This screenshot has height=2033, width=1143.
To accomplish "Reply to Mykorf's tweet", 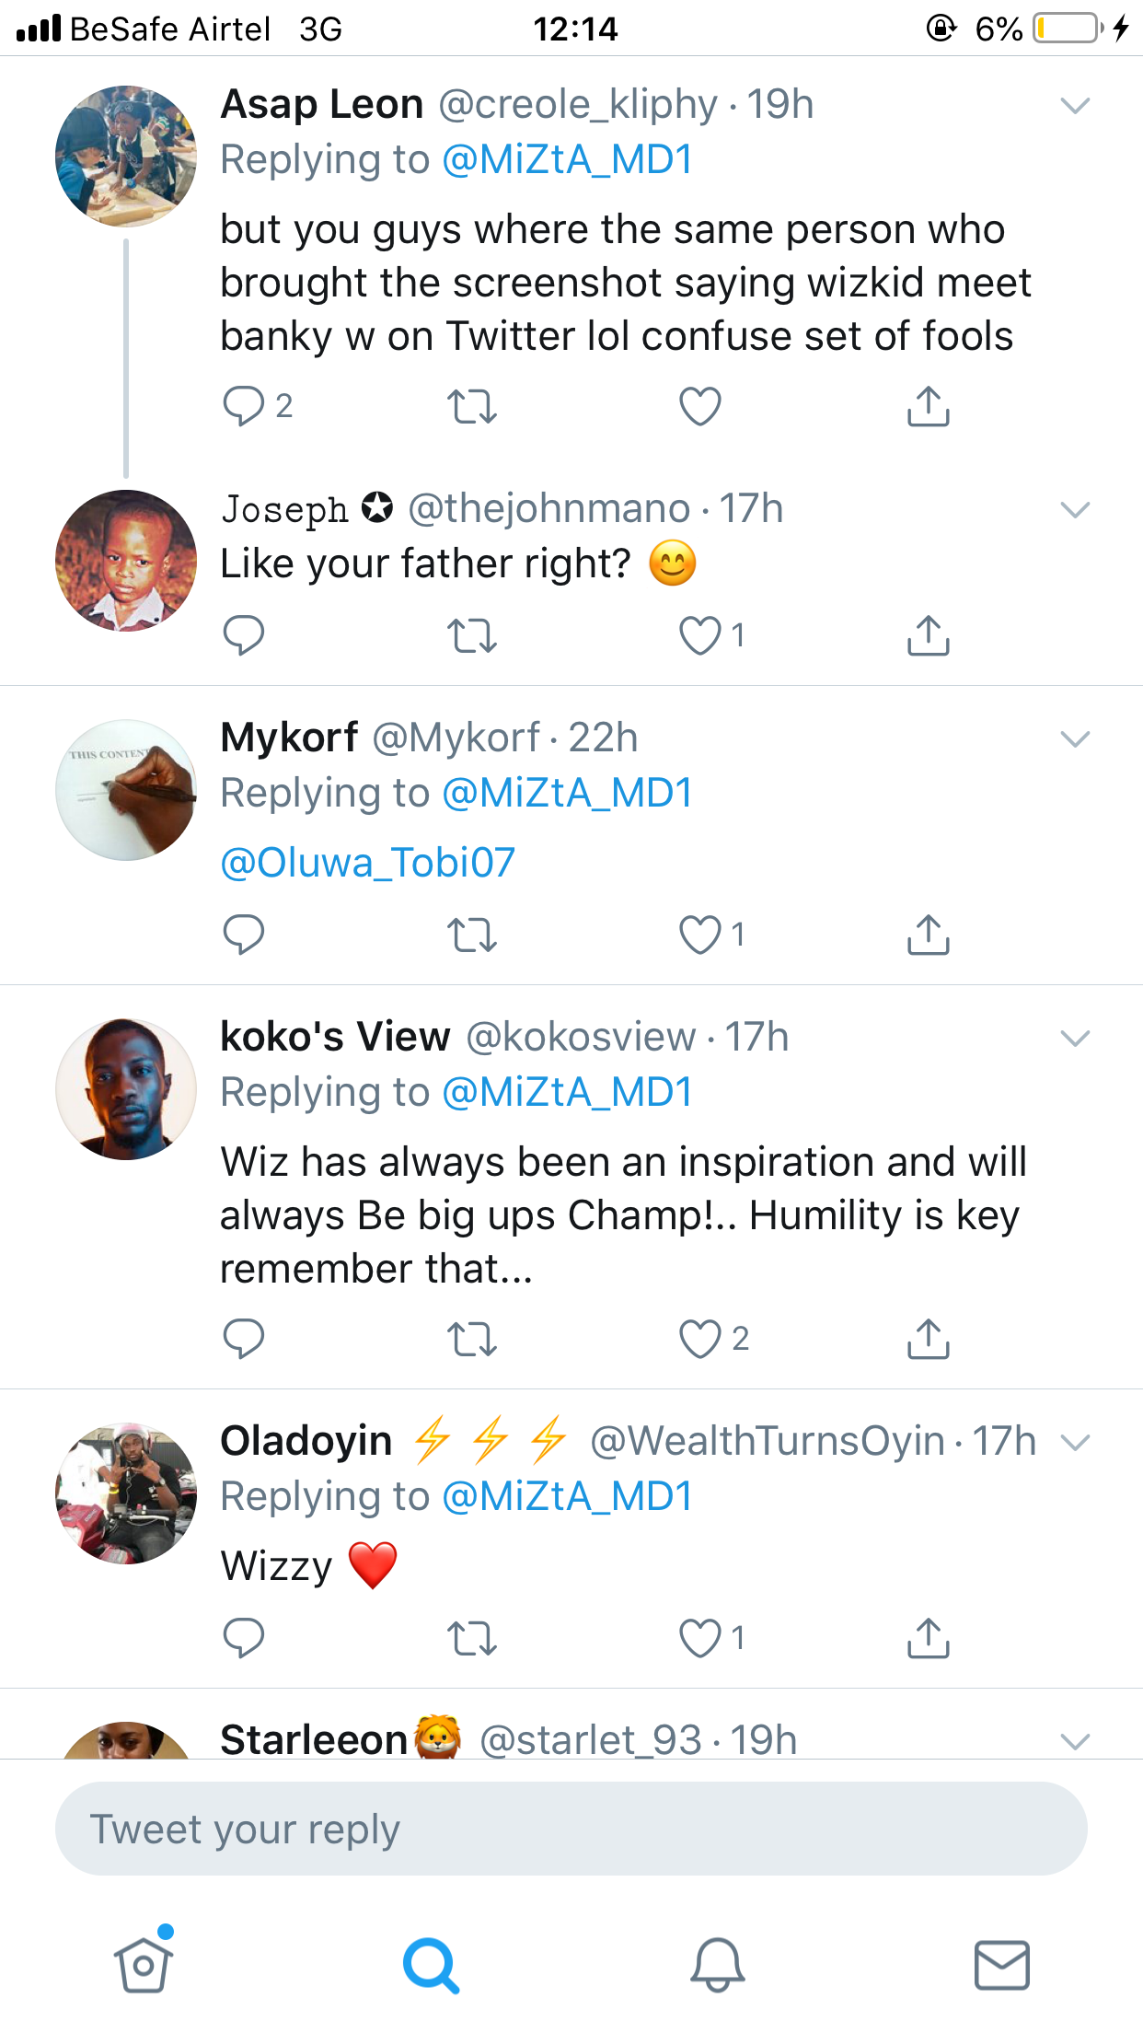I will coord(244,935).
